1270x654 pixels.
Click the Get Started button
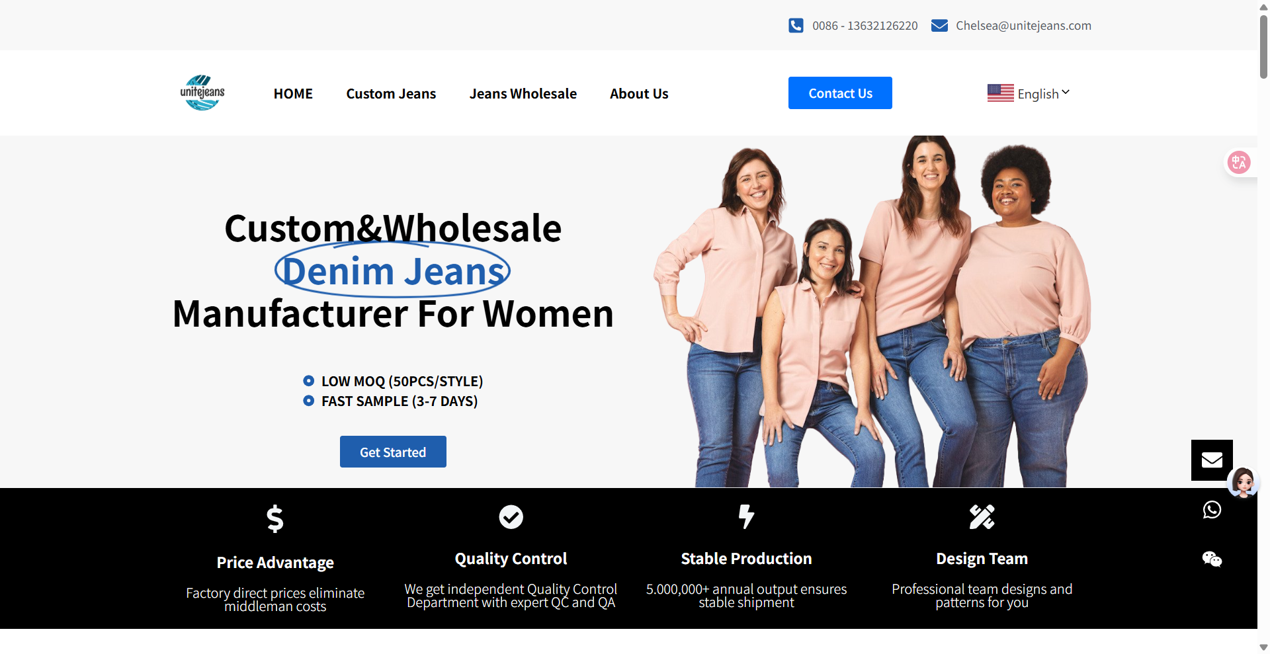tap(393, 452)
